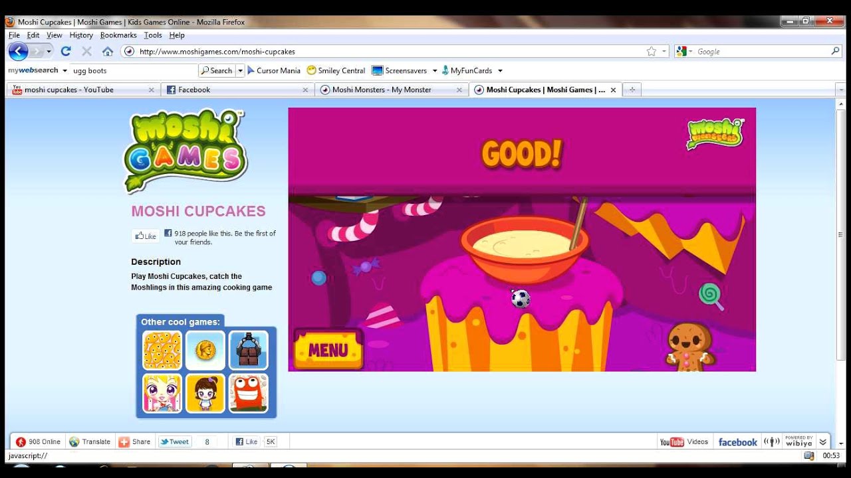Click the green swirl lollipop
Screen dimensions: 851x478
(x=711, y=296)
